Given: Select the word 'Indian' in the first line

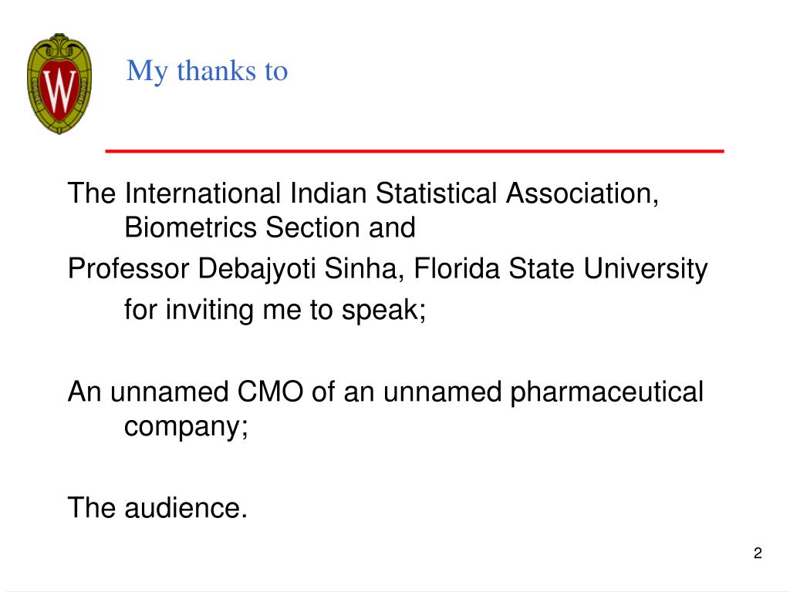Looking at the screenshot, I should pyautogui.click(x=328, y=193).
